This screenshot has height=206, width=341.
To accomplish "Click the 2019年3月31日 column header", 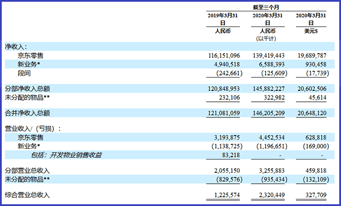I will [223, 19].
